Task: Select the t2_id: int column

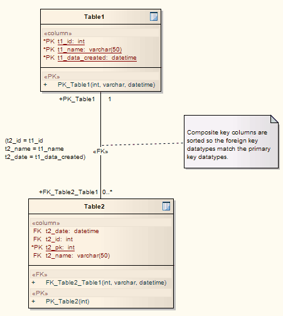Action: [53, 239]
